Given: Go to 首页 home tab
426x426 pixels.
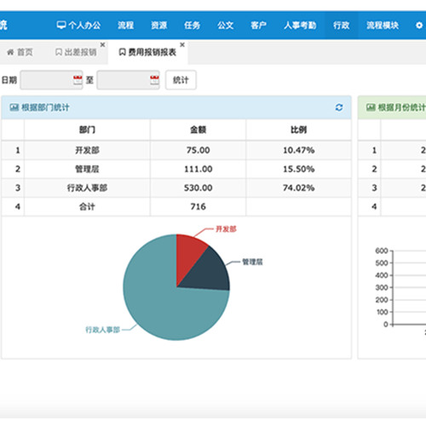Looking at the screenshot, I should click(x=20, y=52).
